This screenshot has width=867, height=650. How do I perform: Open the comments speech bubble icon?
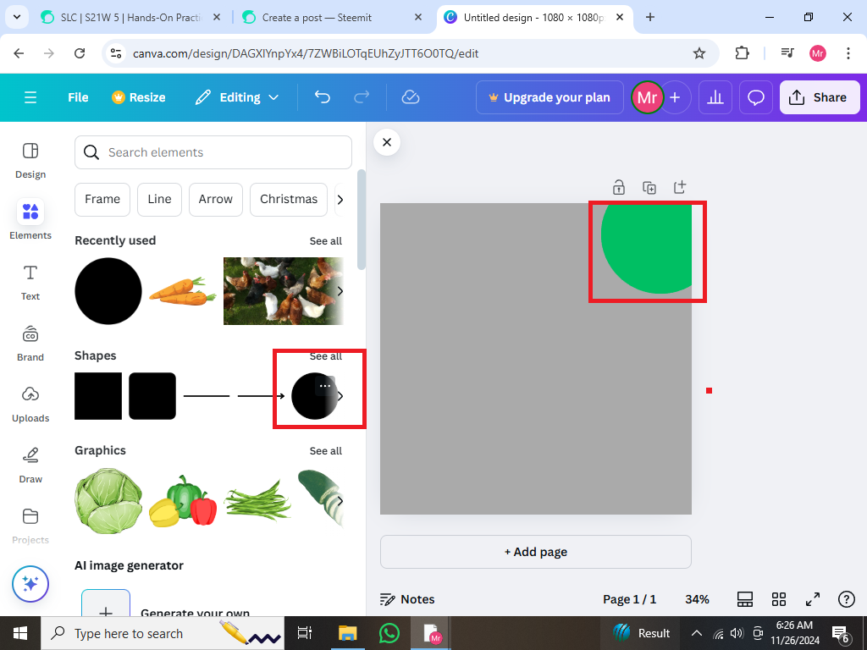click(x=756, y=97)
